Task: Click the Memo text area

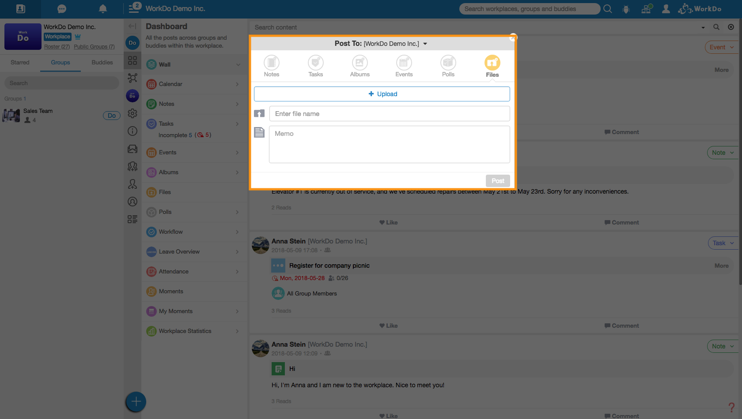Action: [x=390, y=145]
